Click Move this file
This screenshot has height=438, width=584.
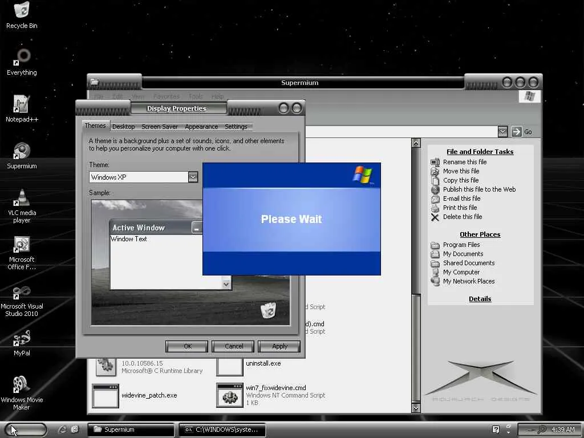(x=461, y=171)
